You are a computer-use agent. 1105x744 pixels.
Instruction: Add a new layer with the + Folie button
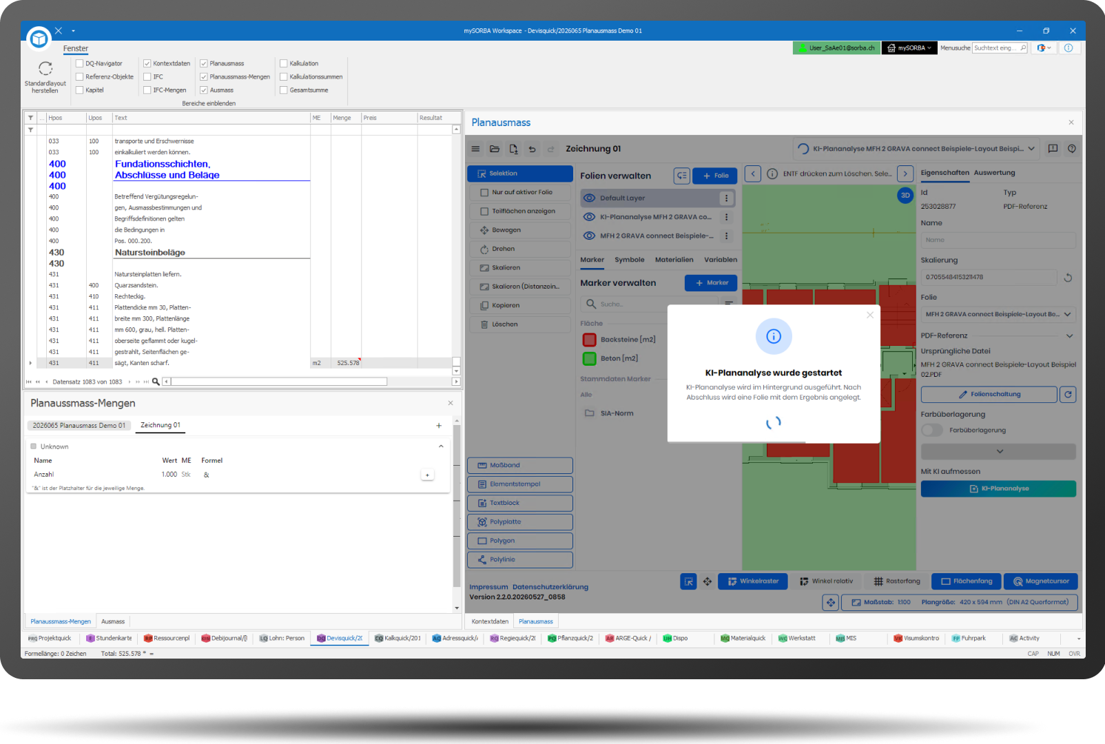coord(715,176)
